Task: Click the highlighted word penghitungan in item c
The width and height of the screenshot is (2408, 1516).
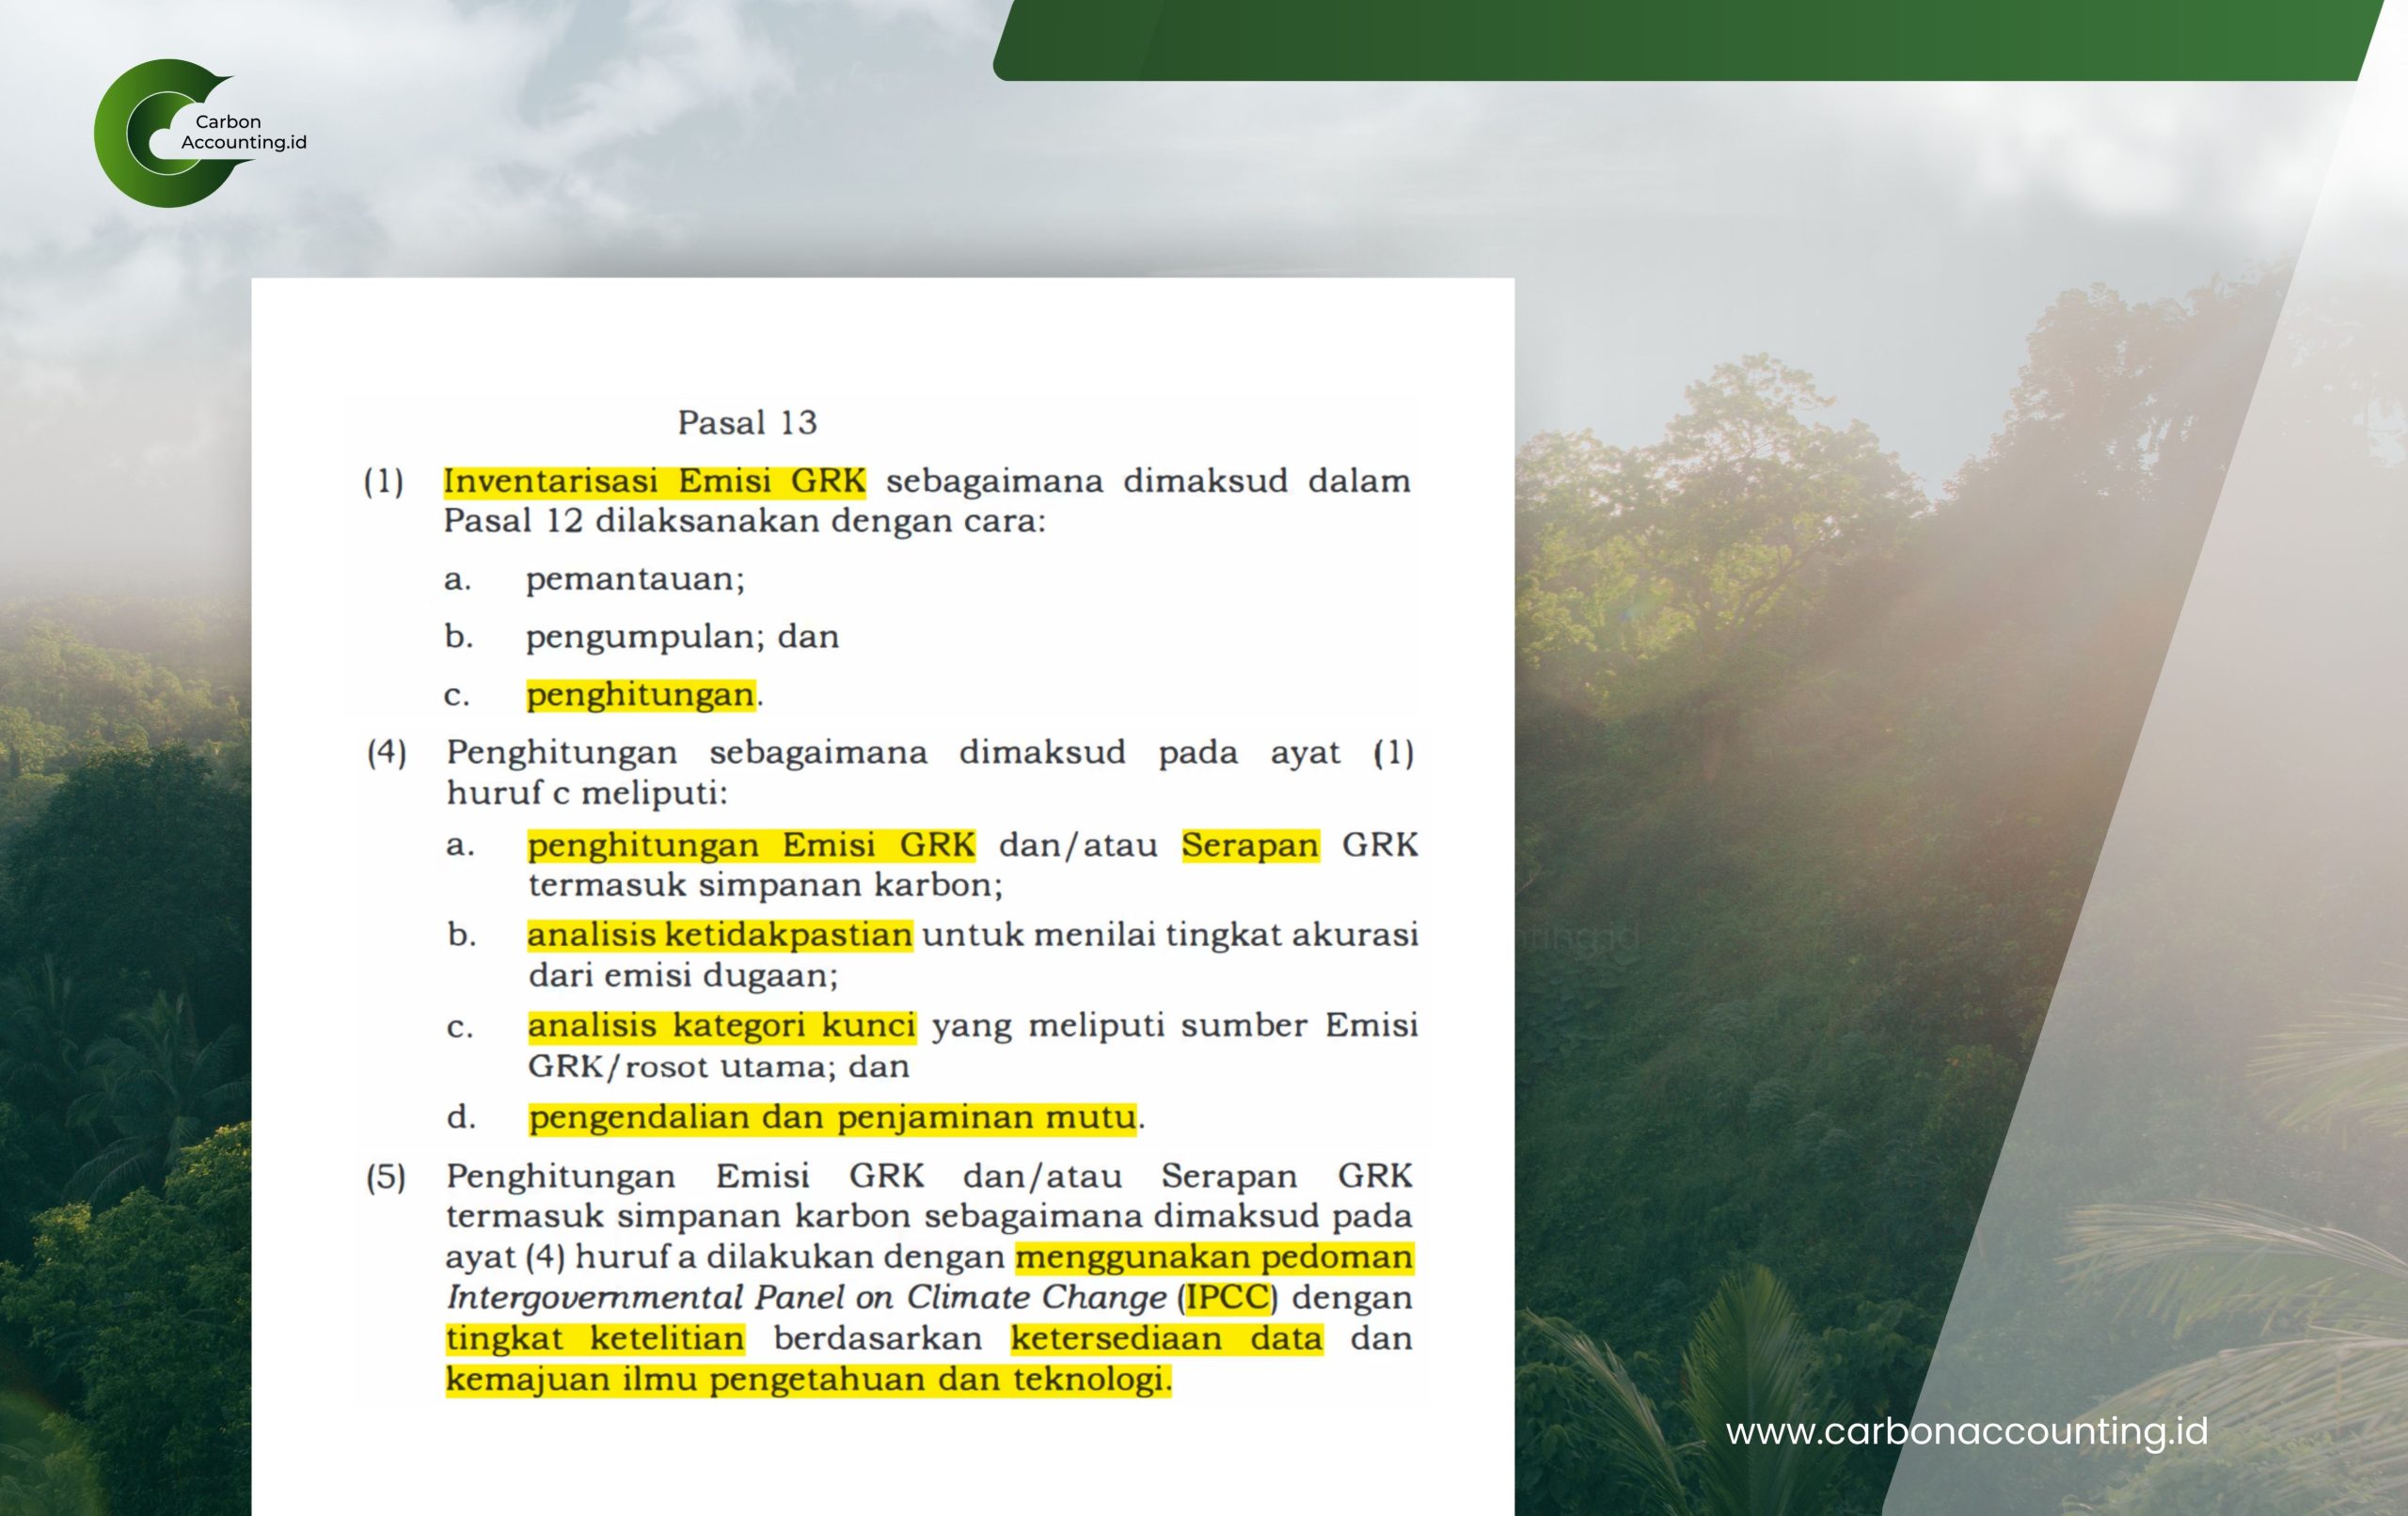Action: point(640,695)
